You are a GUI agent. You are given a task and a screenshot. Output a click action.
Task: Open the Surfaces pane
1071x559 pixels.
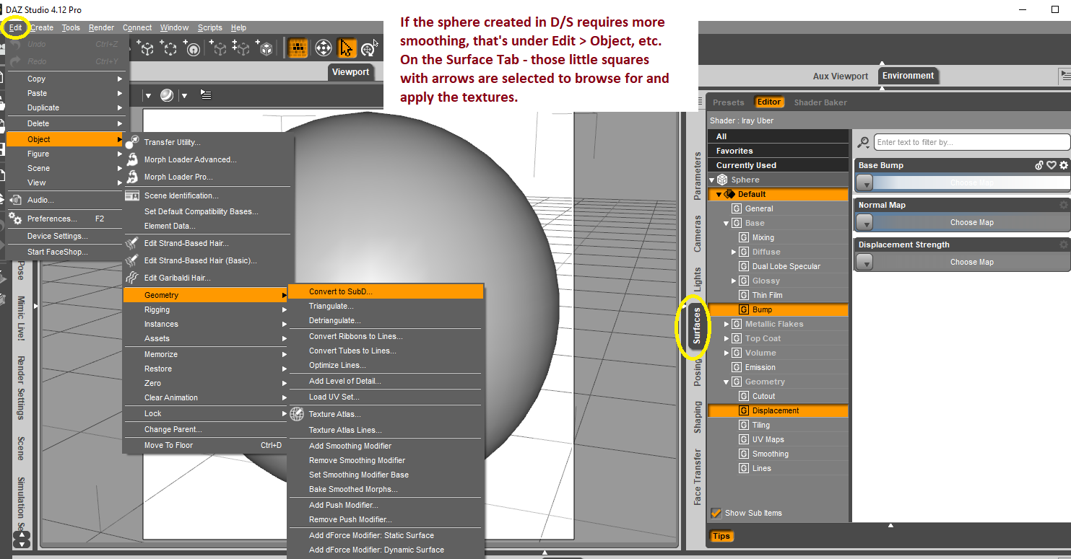pyautogui.click(x=695, y=327)
